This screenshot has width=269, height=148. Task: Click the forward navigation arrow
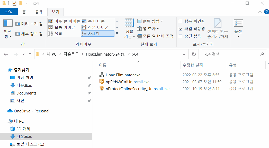pyautogui.click(x=16, y=54)
